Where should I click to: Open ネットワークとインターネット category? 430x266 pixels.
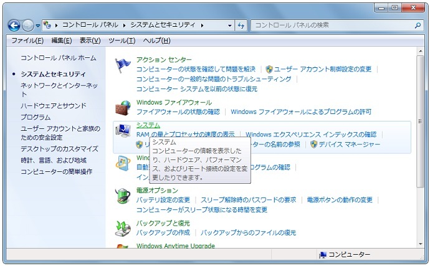click(59, 90)
